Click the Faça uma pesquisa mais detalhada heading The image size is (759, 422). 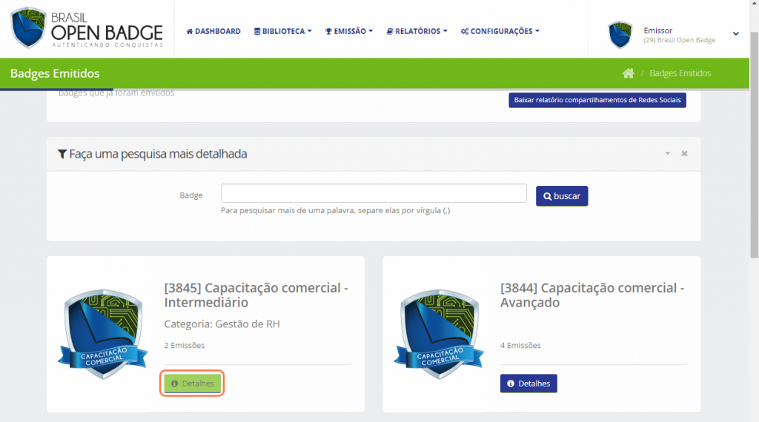pos(158,154)
